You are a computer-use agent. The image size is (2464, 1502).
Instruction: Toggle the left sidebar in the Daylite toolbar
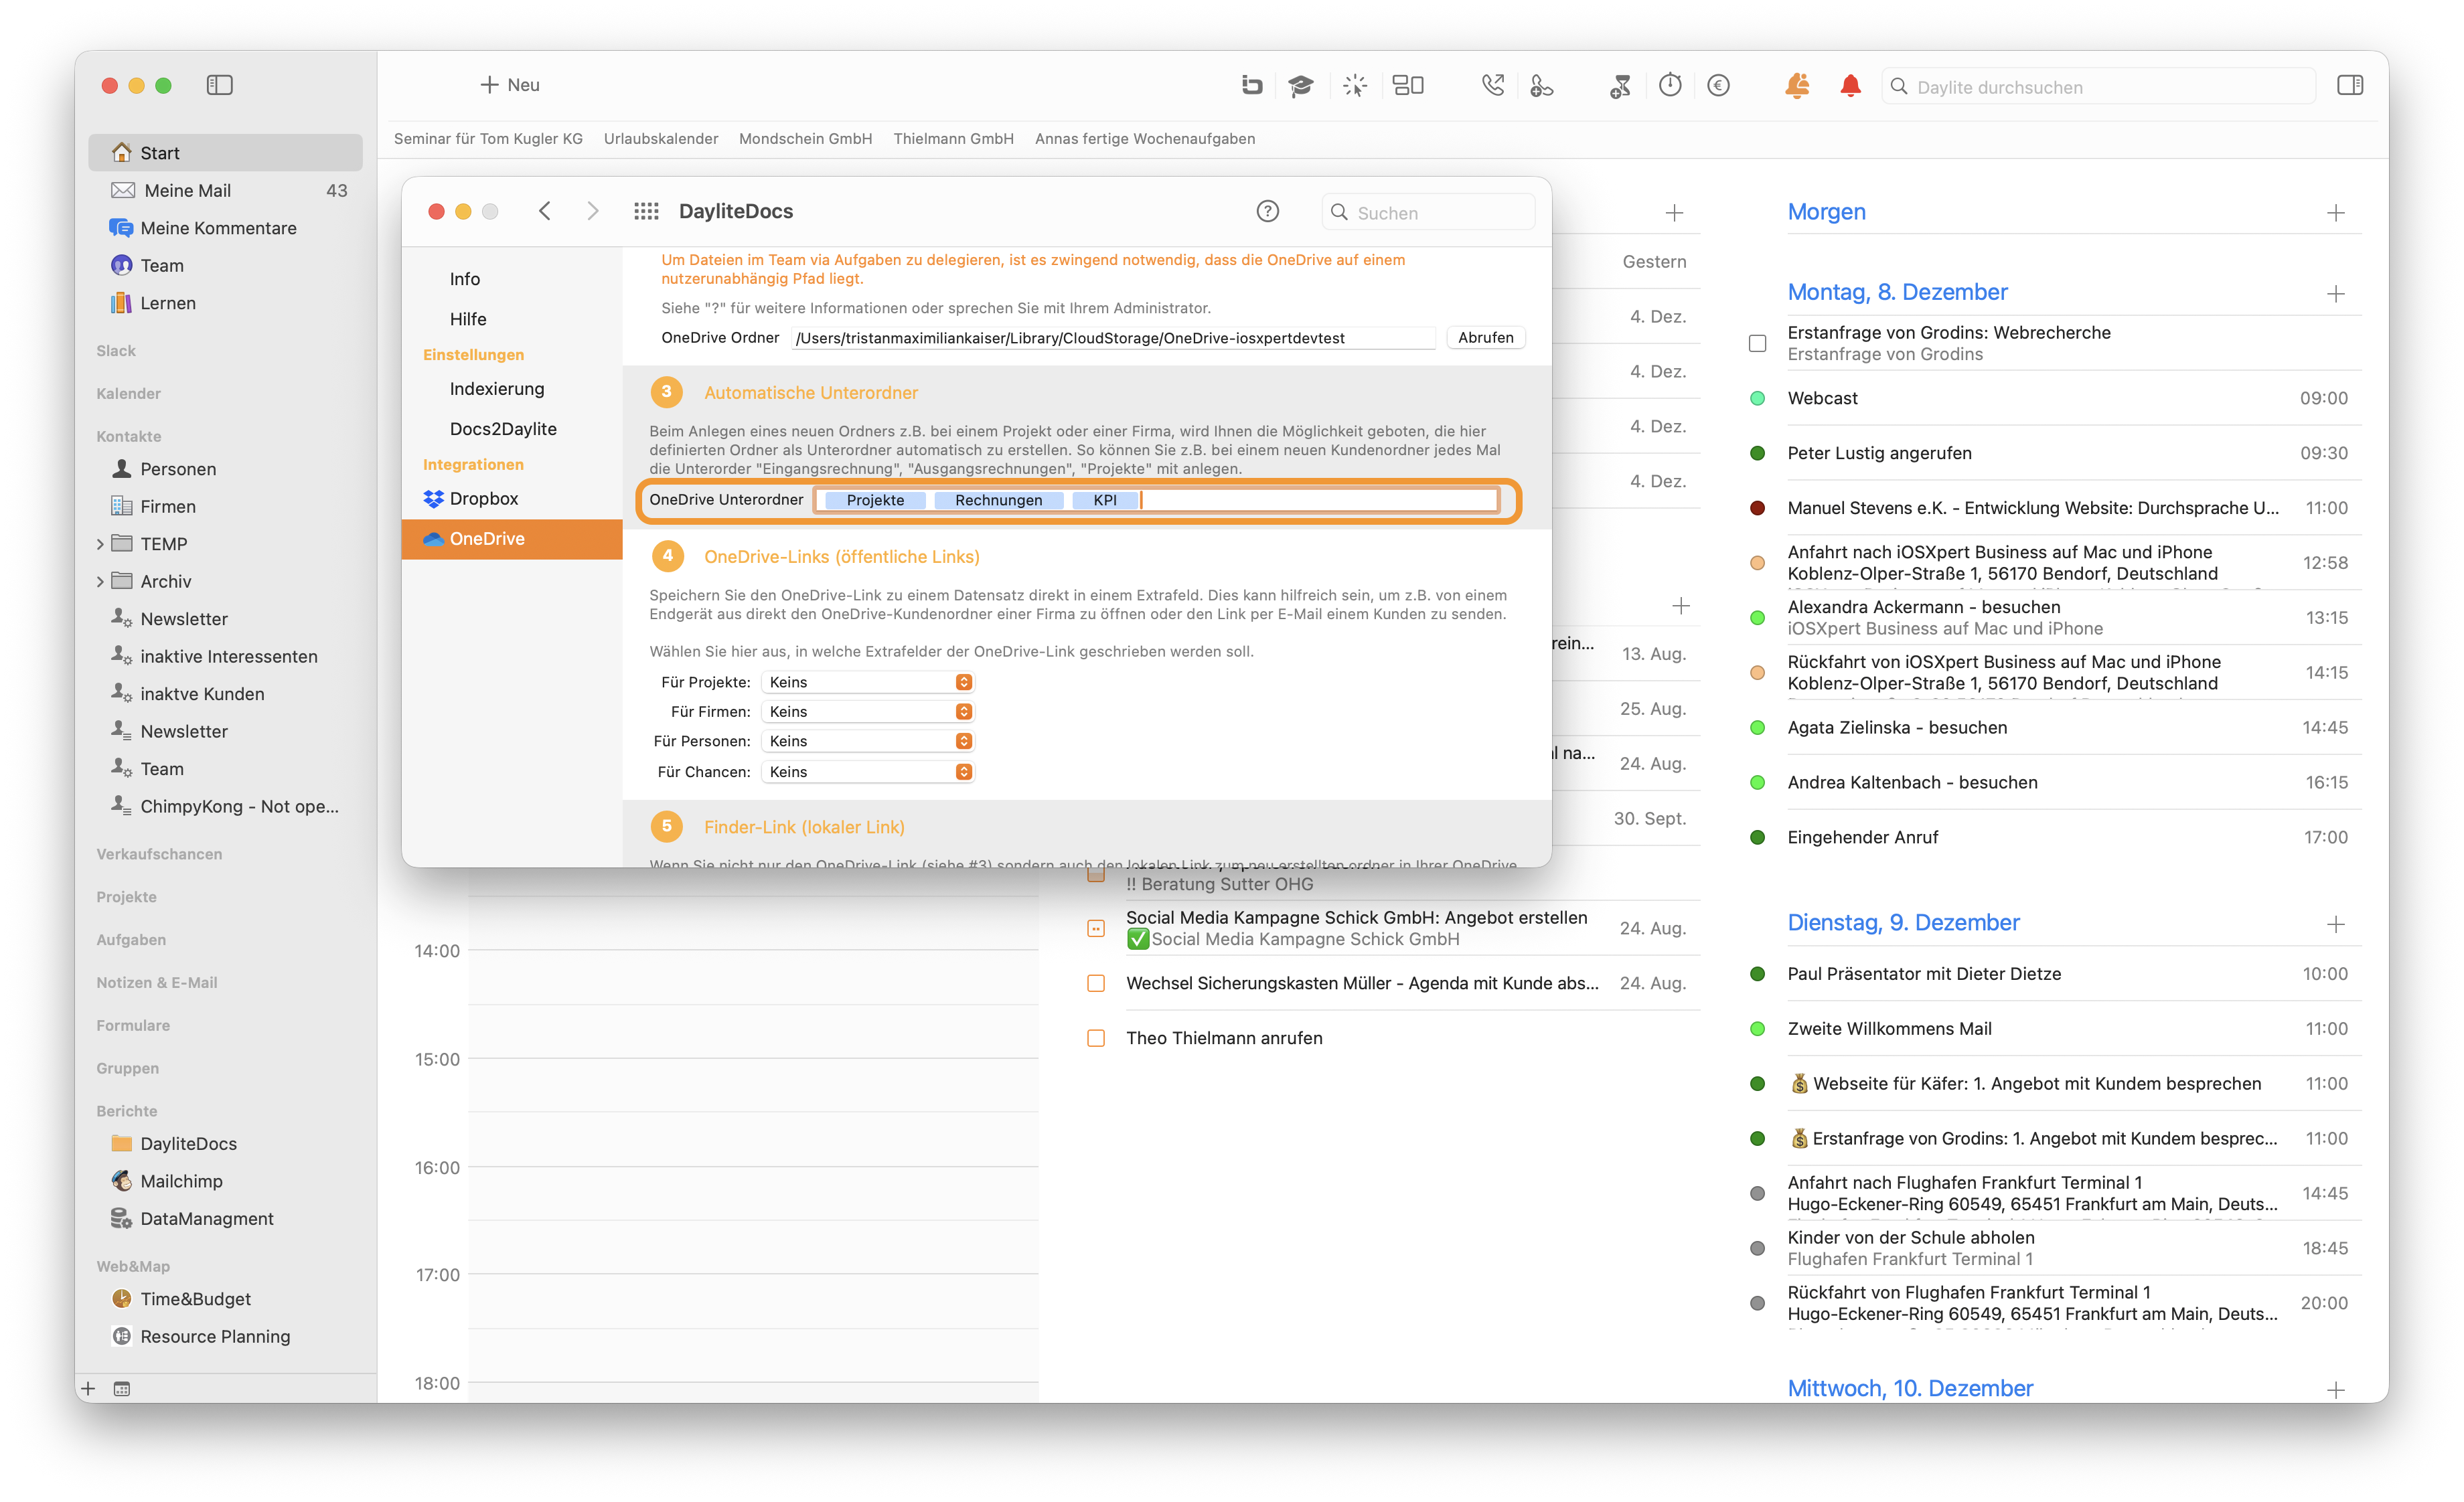pyautogui.click(x=219, y=85)
